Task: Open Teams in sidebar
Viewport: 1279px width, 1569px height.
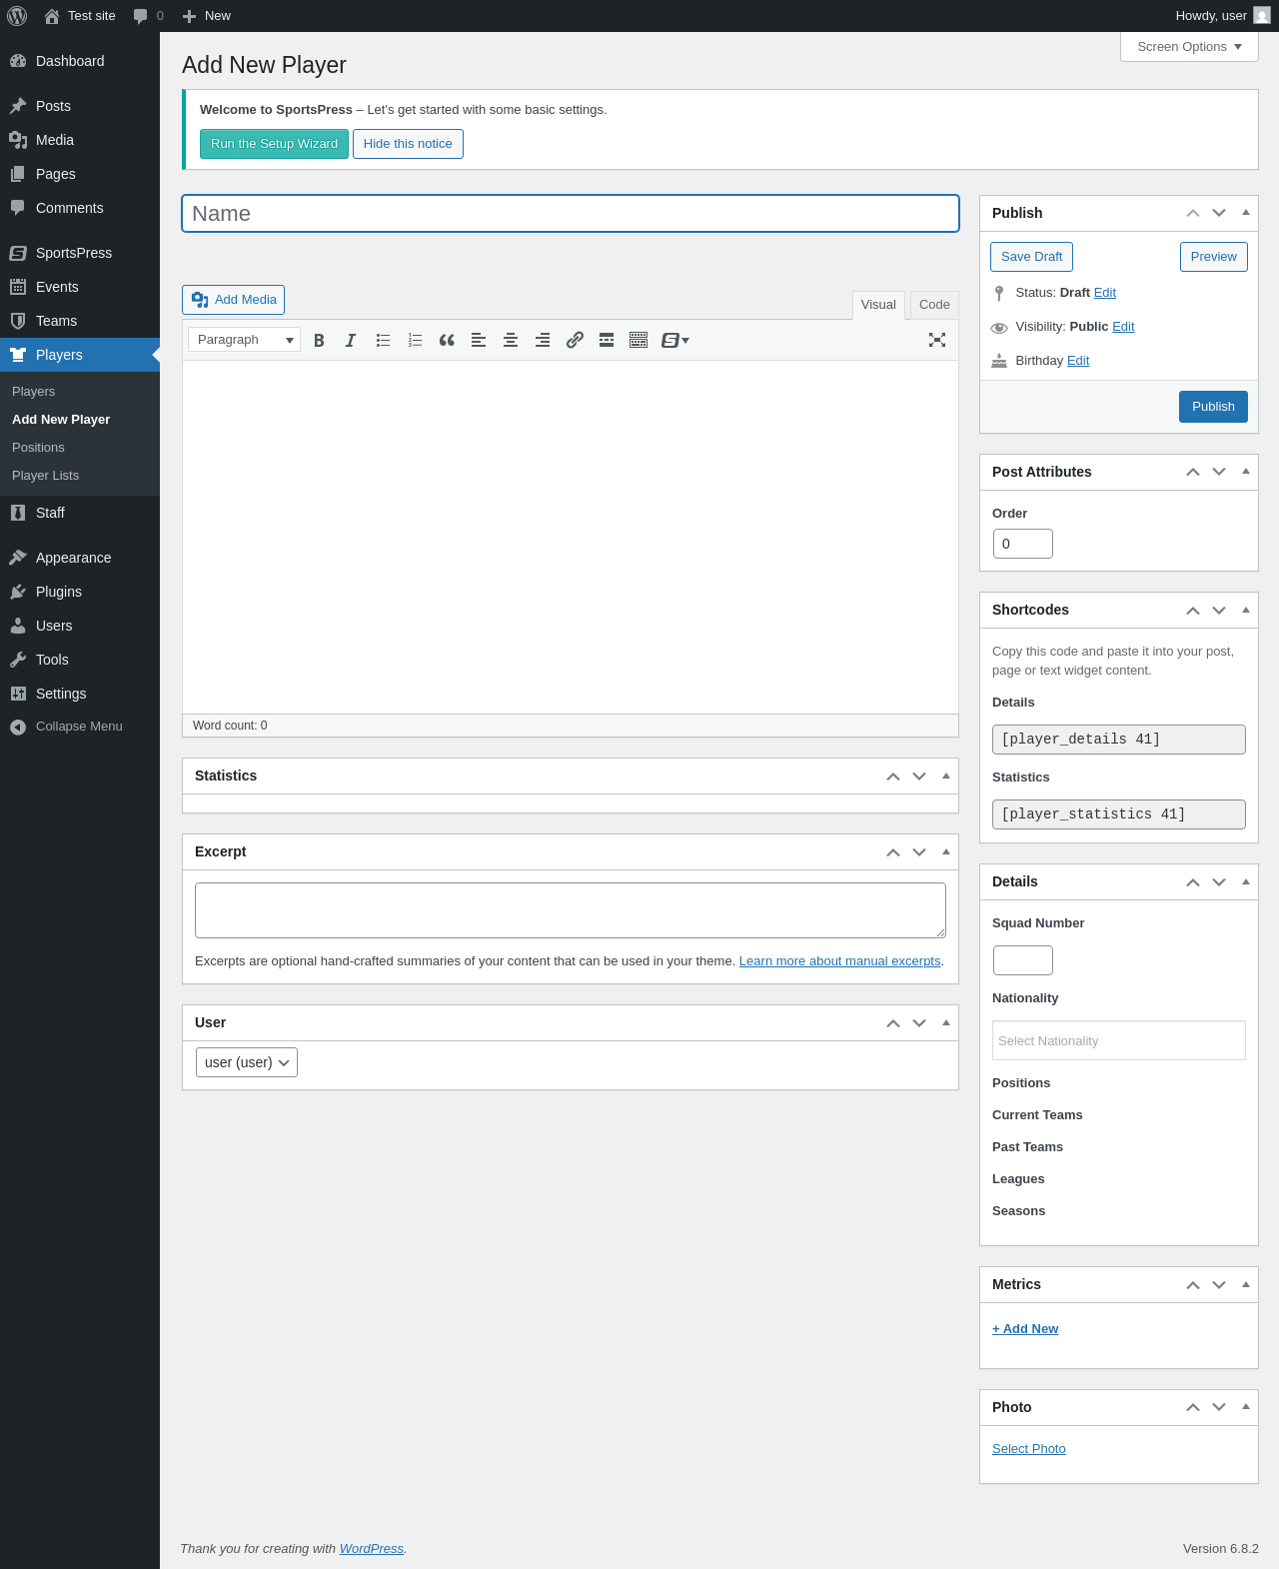Action: tap(80, 321)
